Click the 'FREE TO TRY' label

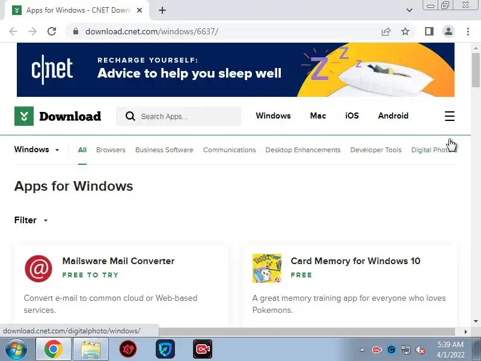click(90, 275)
